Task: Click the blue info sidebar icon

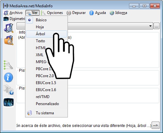Action: 9,77
